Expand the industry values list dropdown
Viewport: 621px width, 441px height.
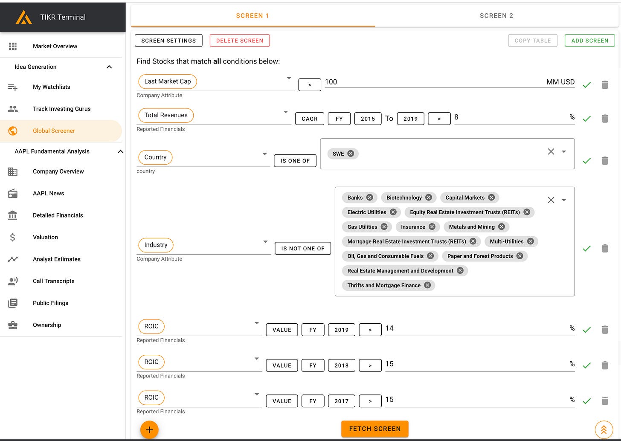(564, 200)
